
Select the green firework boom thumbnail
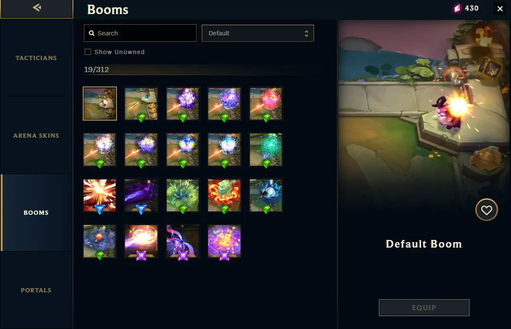tap(266, 150)
